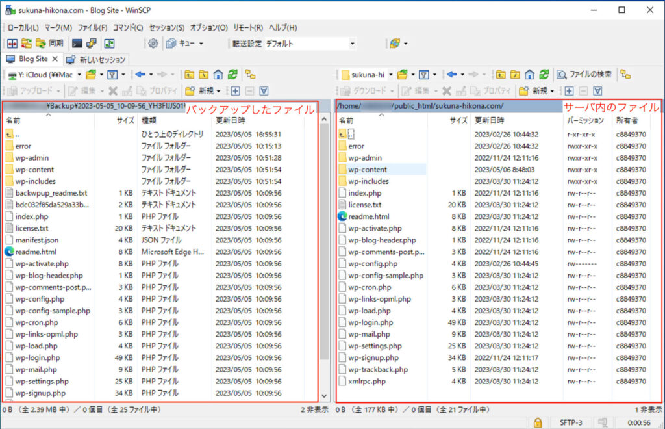Open the コマンド(C) menu

(x=128, y=27)
